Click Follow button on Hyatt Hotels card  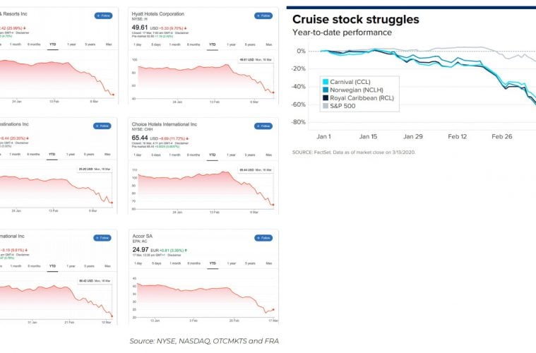click(x=263, y=16)
